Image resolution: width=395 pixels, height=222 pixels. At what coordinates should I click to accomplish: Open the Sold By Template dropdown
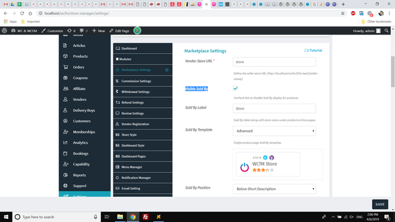click(x=274, y=131)
